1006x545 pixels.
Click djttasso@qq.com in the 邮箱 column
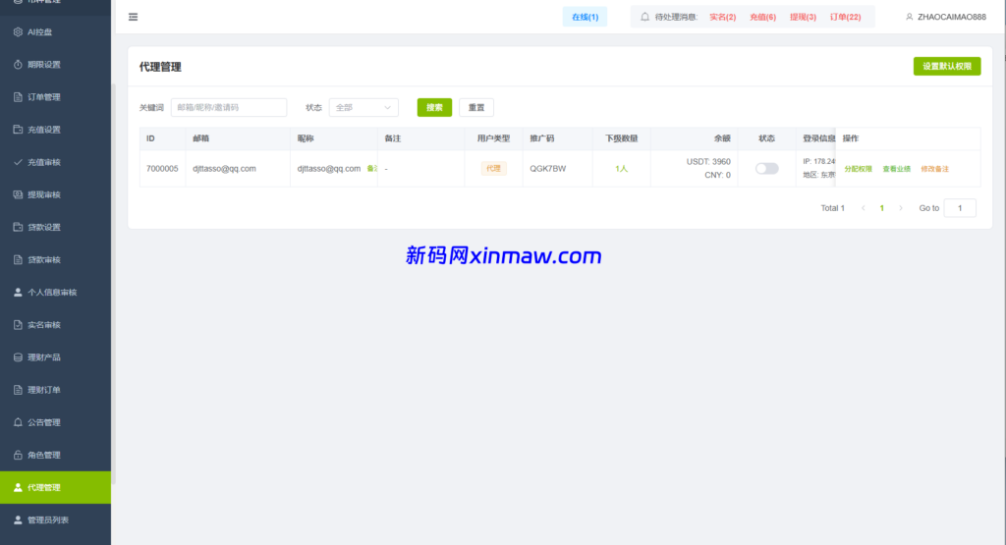[x=225, y=169]
